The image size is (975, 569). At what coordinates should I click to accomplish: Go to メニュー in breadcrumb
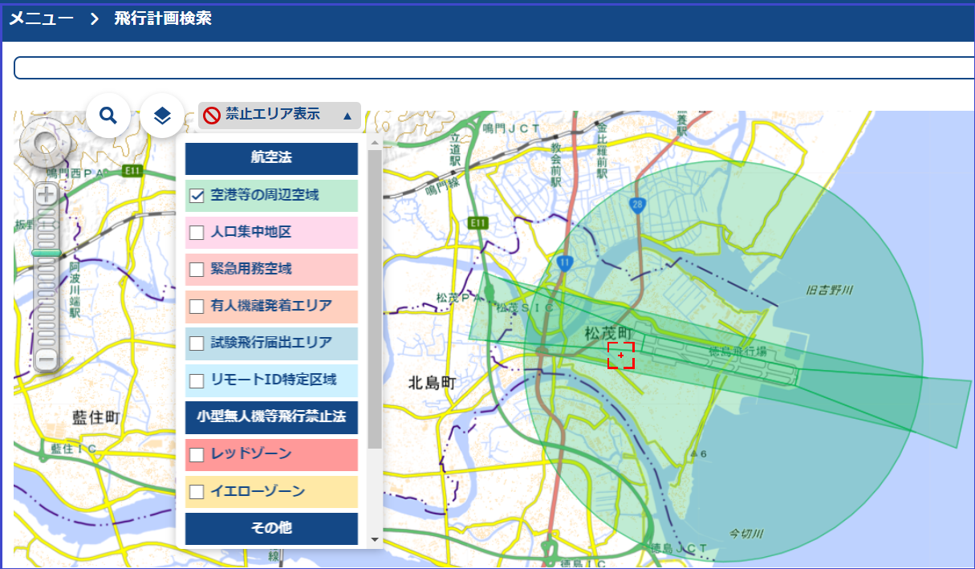(41, 18)
